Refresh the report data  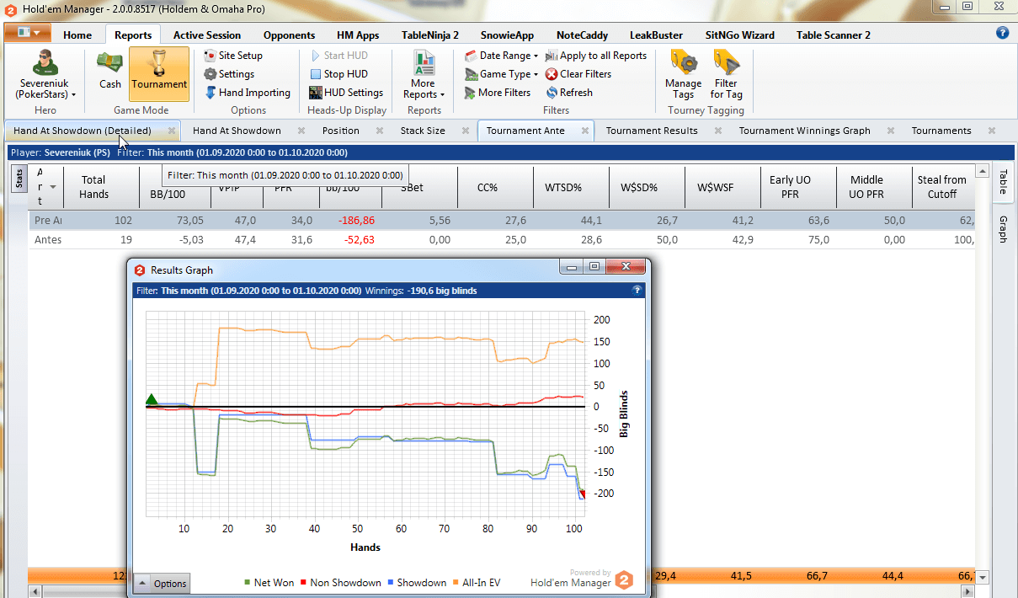tap(568, 93)
